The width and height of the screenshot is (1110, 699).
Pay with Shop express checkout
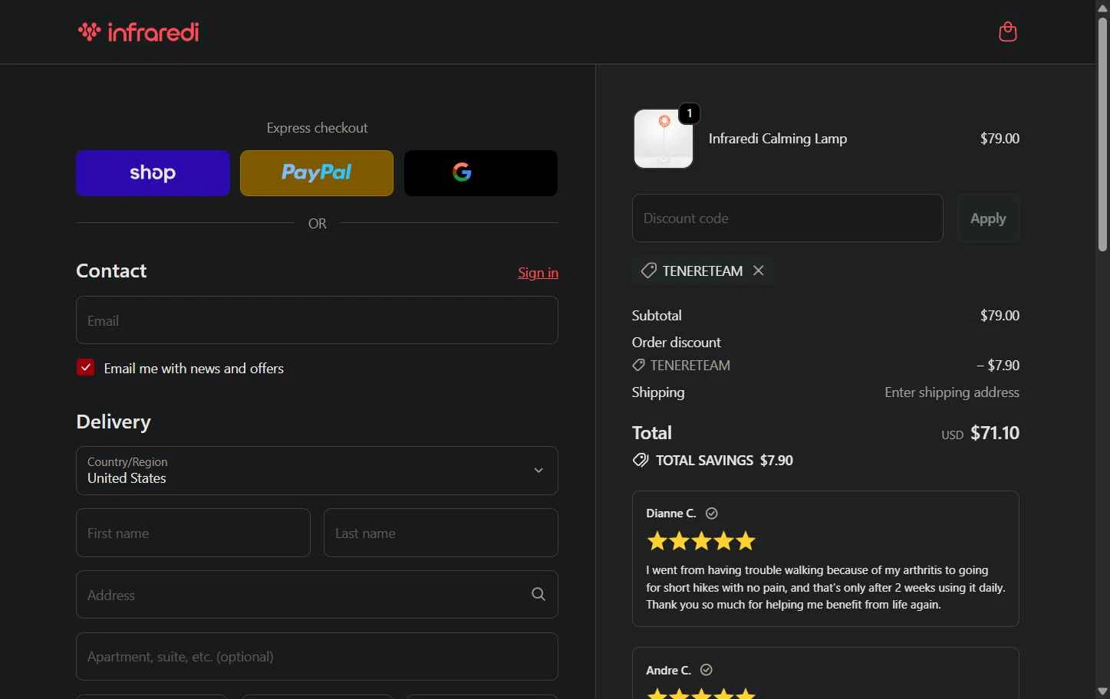pyautogui.click(x=153, y=173)
